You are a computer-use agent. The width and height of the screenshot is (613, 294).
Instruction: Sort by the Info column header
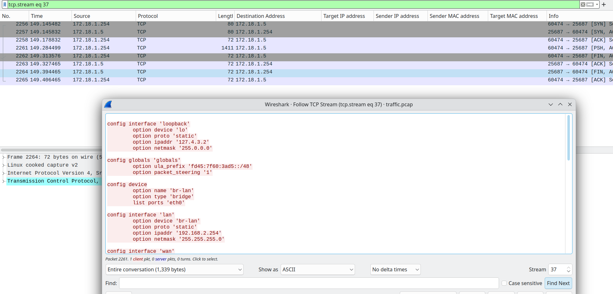[x=579, y=16]
